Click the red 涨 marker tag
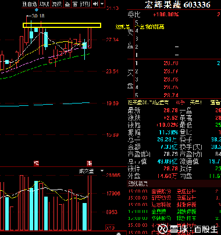221x235 pixels. pos(89,163)
